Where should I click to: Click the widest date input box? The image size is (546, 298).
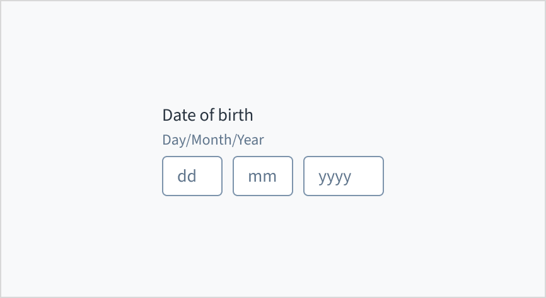click(344, 176)
